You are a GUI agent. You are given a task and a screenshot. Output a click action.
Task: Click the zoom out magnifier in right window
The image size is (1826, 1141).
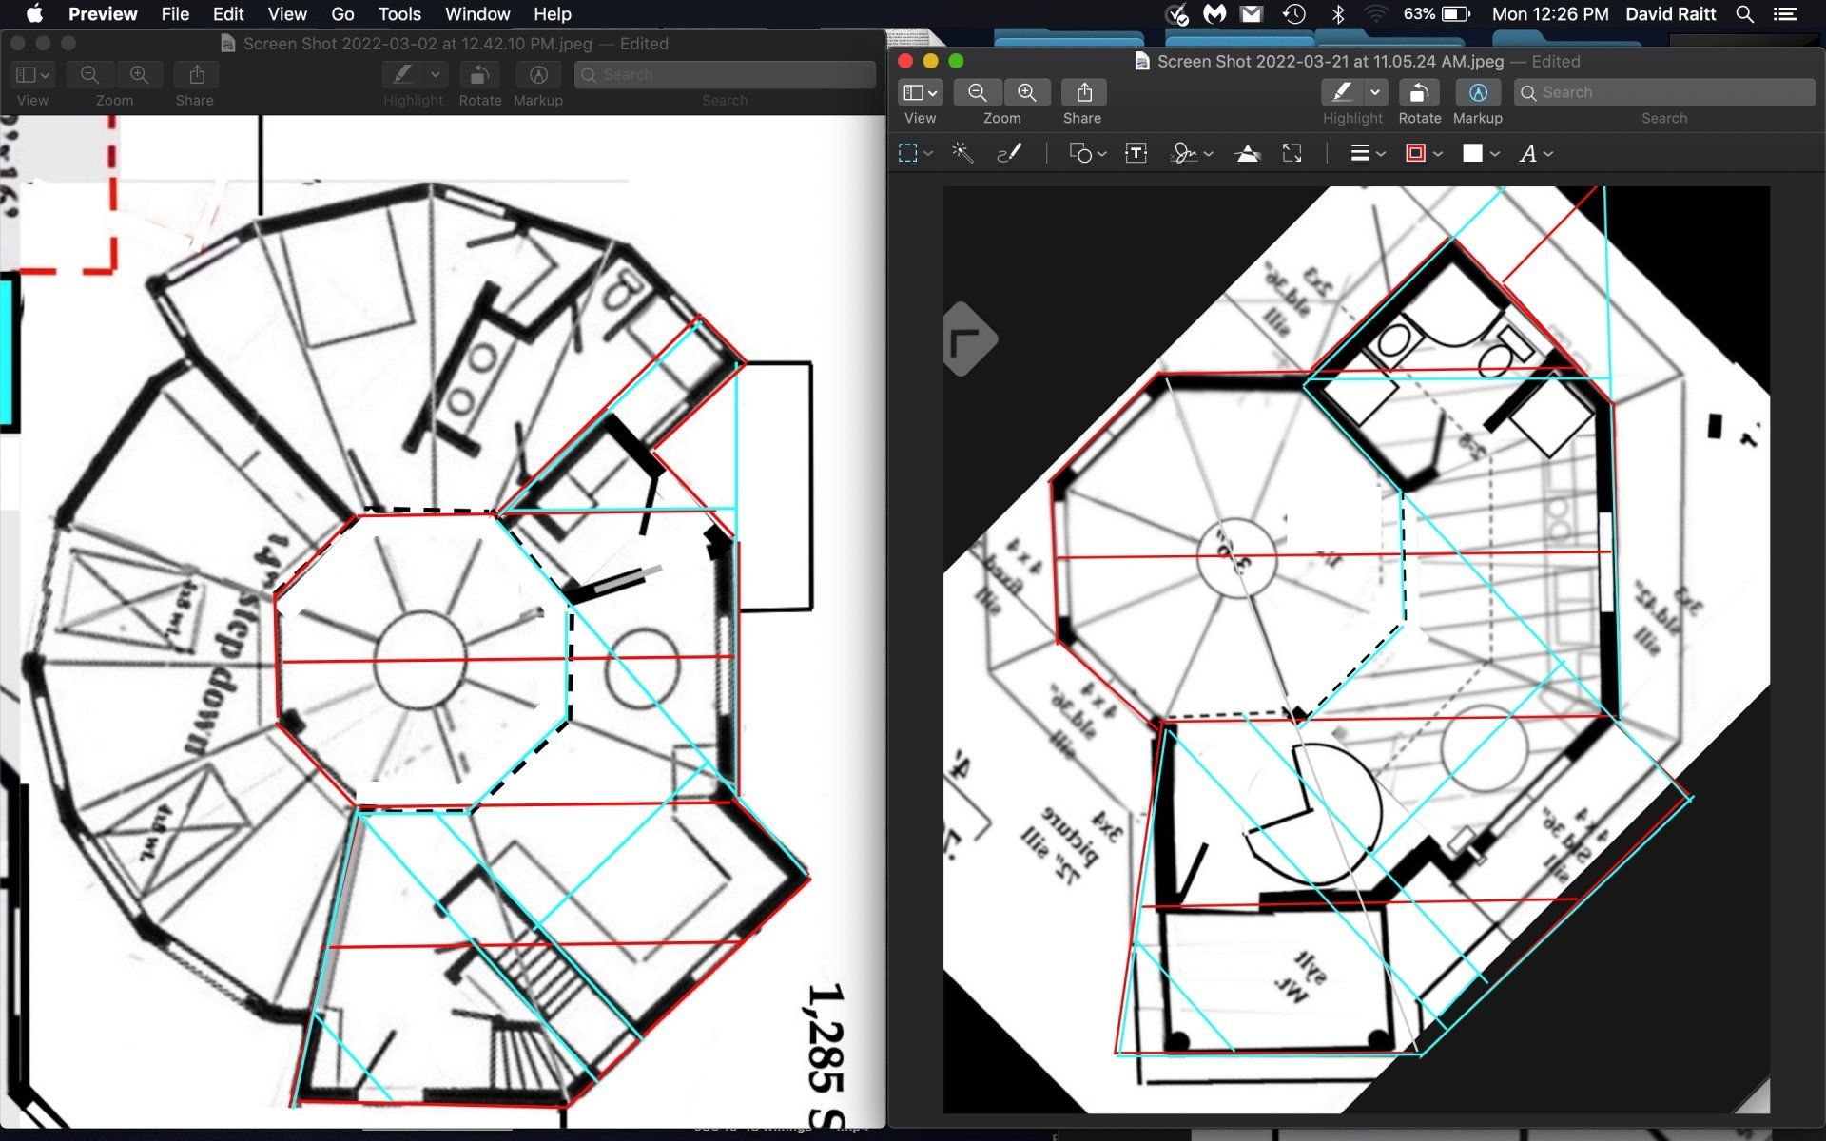point(977,92)
